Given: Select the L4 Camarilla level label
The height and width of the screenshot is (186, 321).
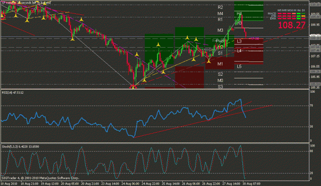Looking at the screenshot, I should [239, 51].
